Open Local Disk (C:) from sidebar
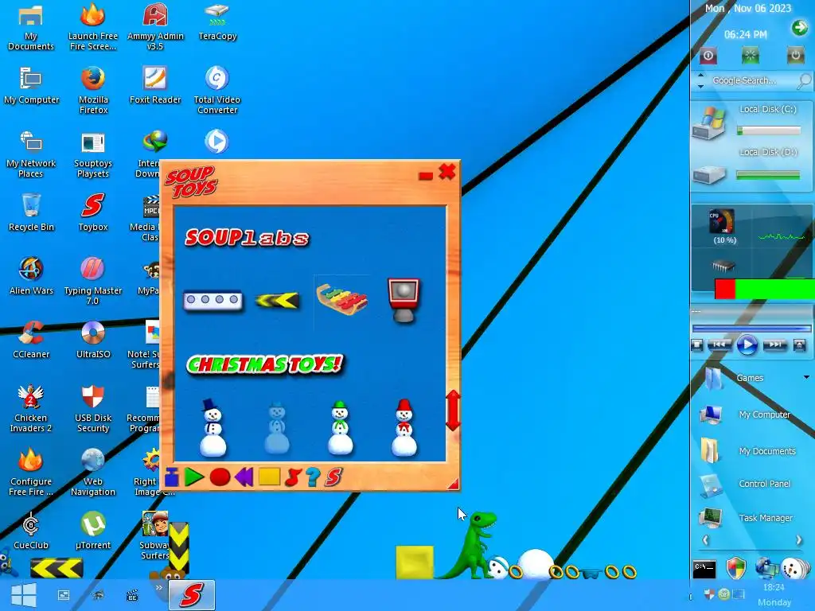Viewport: 815px width, 611px height. (709, 123)
